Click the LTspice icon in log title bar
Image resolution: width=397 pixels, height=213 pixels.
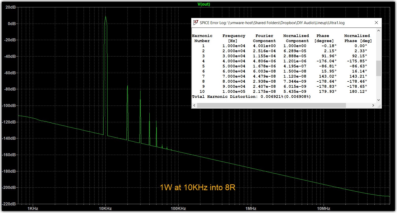(x=196, y=23)
